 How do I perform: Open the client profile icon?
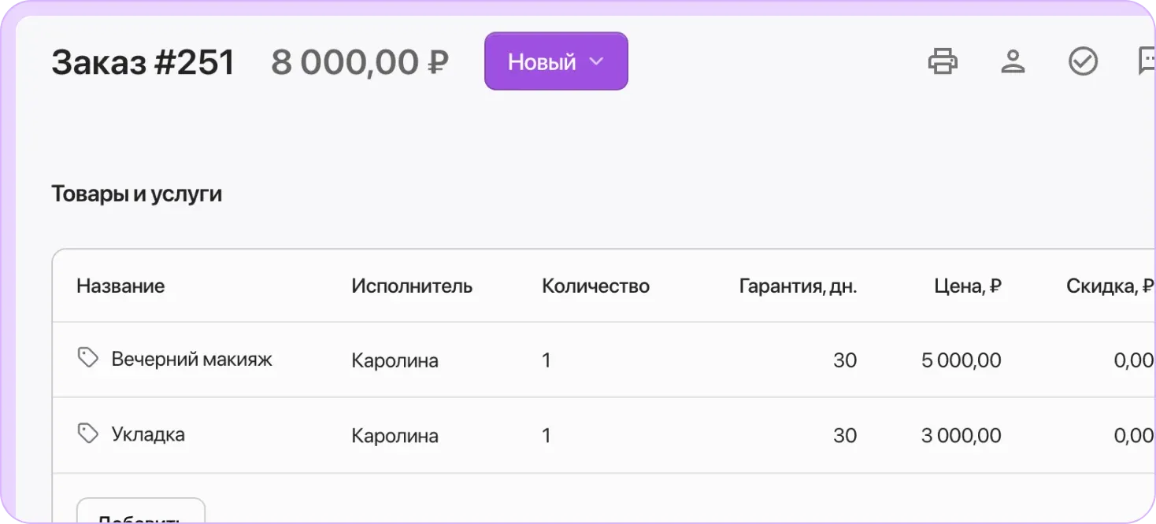[x=1013, y=61]
